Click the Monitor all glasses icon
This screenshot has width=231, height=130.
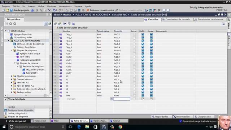pos(69,23)
